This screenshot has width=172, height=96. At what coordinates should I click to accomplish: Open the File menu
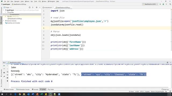5,1
